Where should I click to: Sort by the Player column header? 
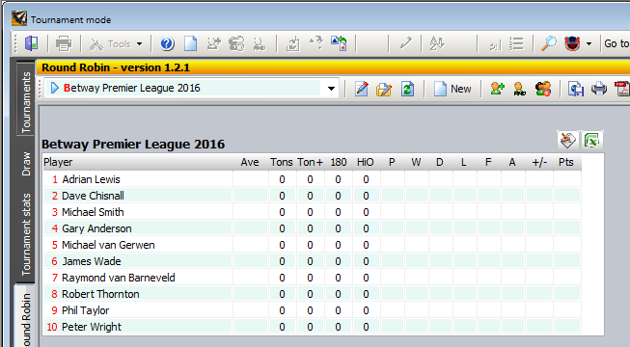[x=138, y=162]
